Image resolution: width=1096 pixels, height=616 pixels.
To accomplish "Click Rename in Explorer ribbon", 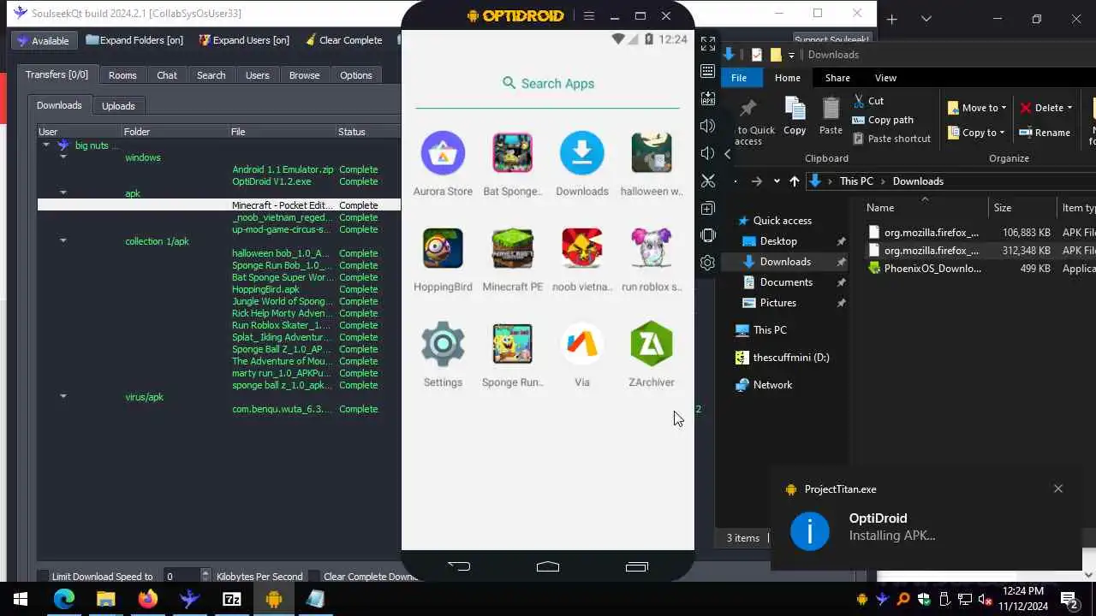I will point(1045,133).
